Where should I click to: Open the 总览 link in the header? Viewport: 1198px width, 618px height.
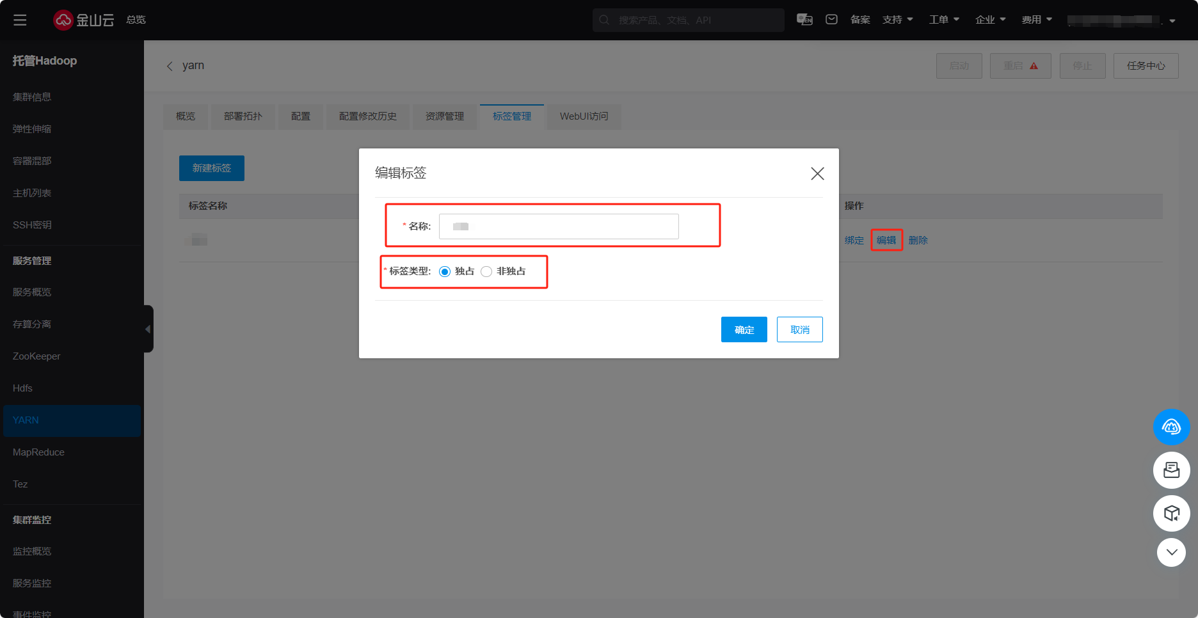click(x=136, y=20)
